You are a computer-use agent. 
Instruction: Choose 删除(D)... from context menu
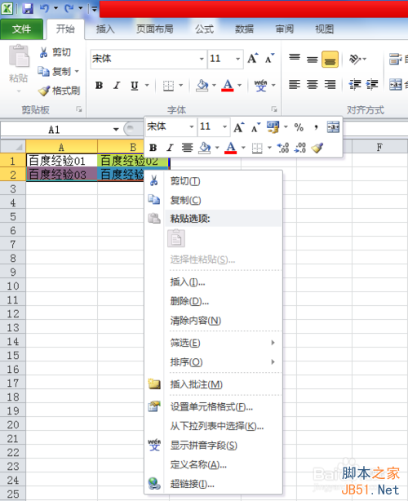coord(214,301)
